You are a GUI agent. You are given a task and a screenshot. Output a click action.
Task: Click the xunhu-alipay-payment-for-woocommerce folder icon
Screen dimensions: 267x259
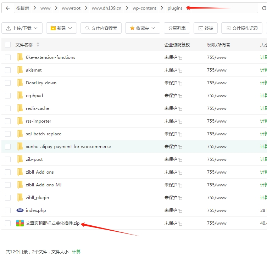20,147
